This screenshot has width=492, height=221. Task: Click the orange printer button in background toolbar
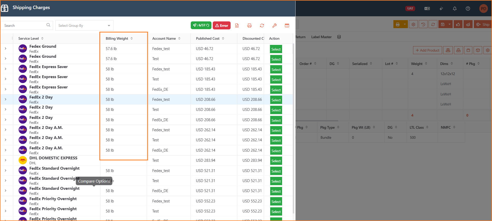[398, 24]
